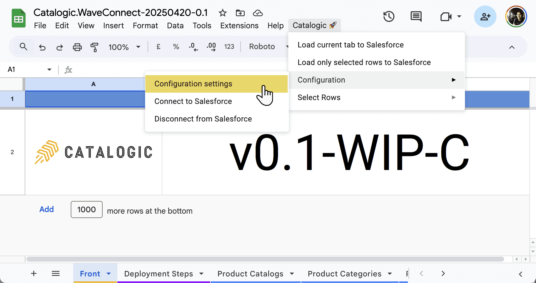Open the Google Sheets home icon
Viewport: 536px width, 283px height.
pos(19,18)
